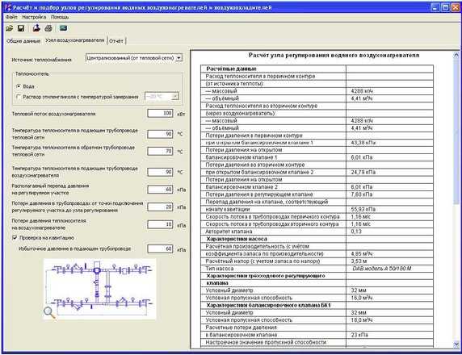Click the air heater supply pipe temperature field
This screenshot has height=355, width=462.
pos(160,172)
